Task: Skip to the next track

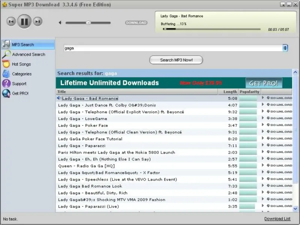Action: pyautogui.click(x=38, y=21)
